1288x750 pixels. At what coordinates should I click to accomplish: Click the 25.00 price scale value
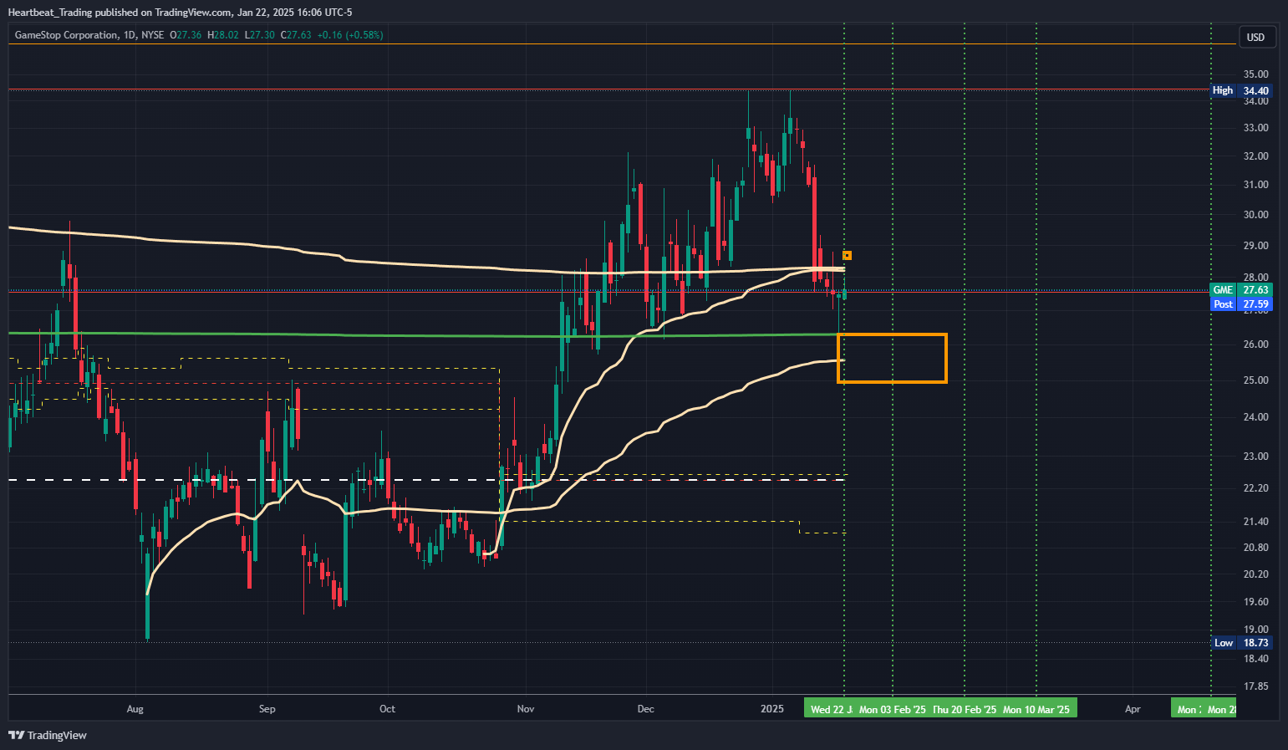[1255, 380]
